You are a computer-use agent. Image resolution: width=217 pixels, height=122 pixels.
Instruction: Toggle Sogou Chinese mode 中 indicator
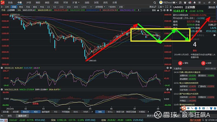pyautogui.click(x=188, y=108)
